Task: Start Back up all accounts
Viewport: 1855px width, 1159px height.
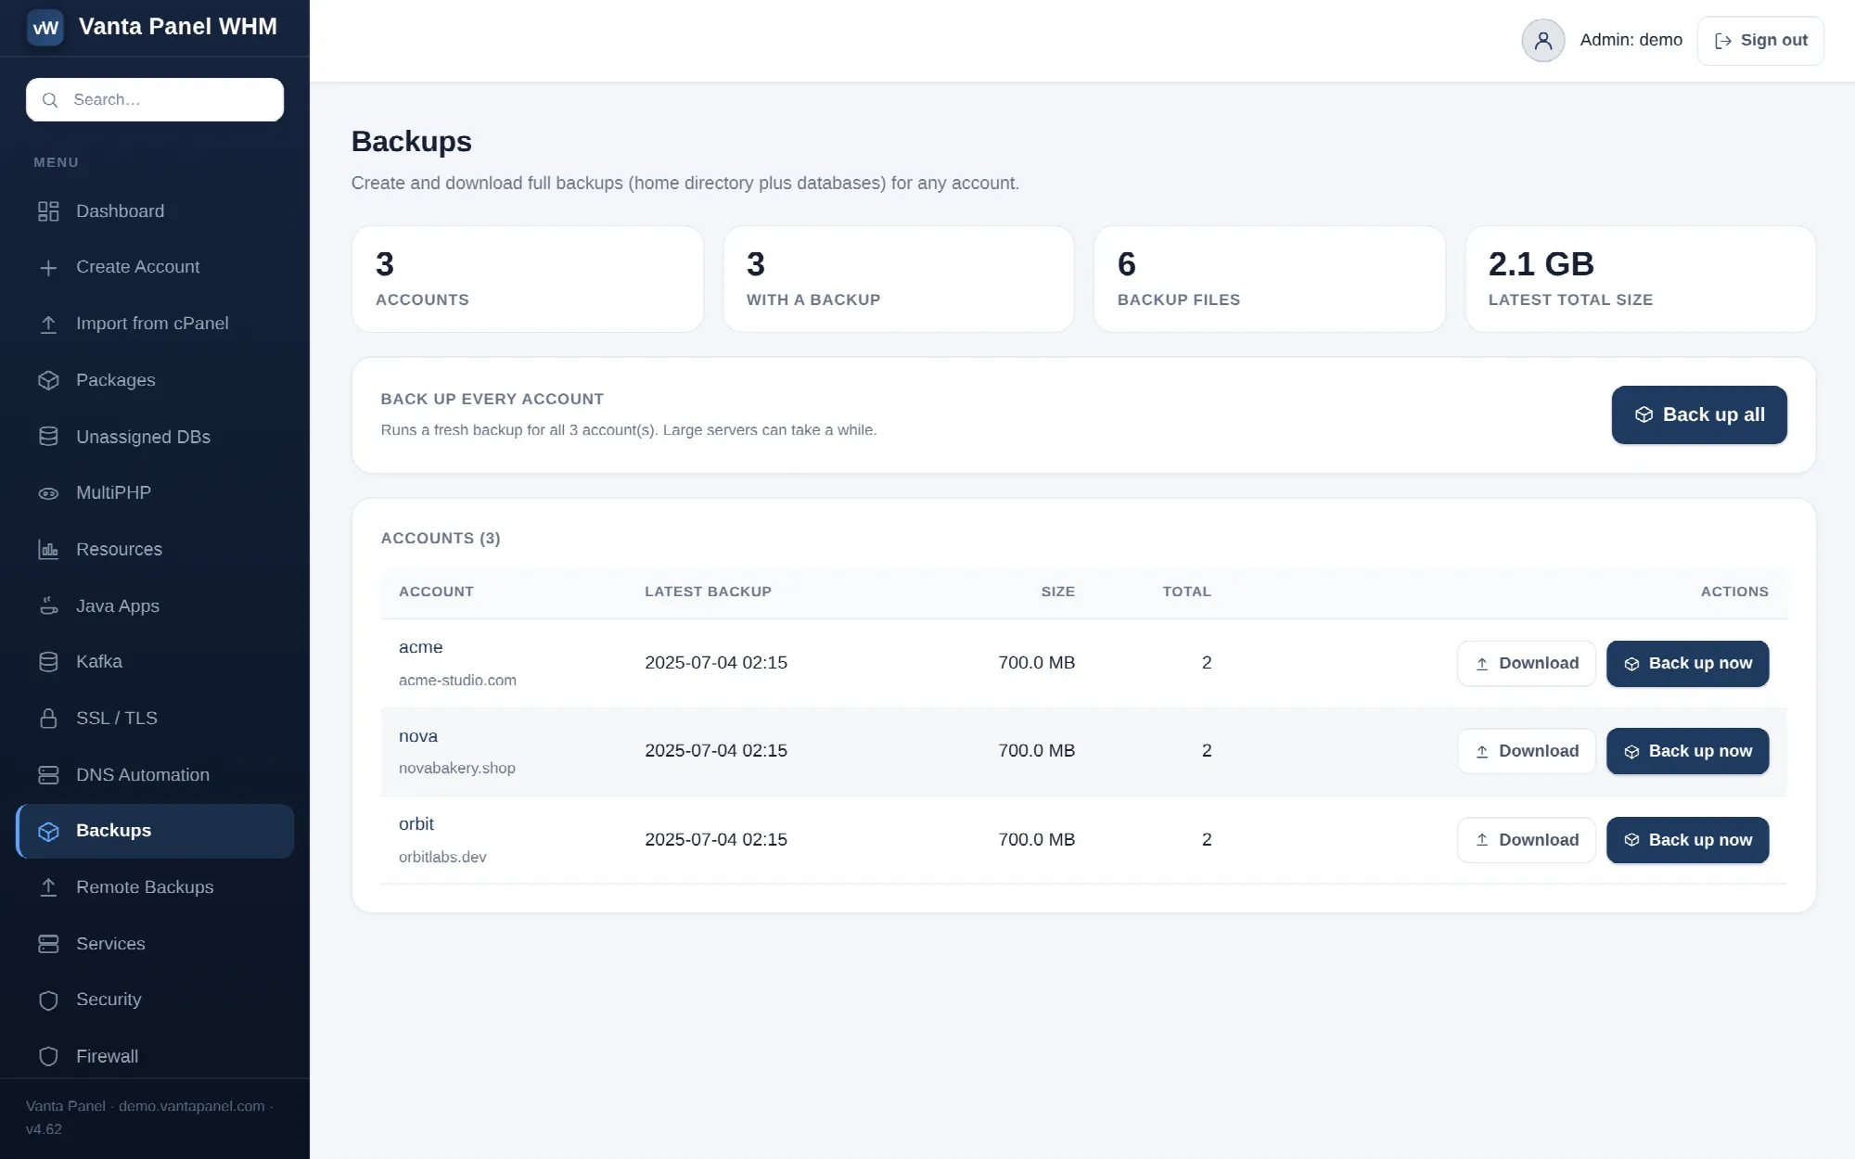Action: 1699,414
